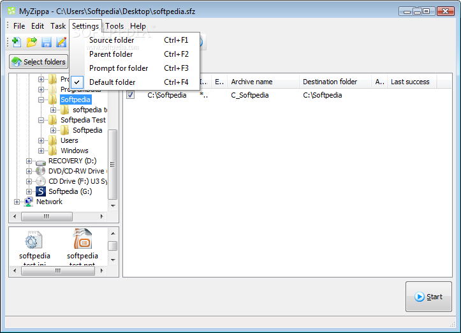
Task: Click the vertical scrollbar thumb in folder tree
Action: coord(113,164)
